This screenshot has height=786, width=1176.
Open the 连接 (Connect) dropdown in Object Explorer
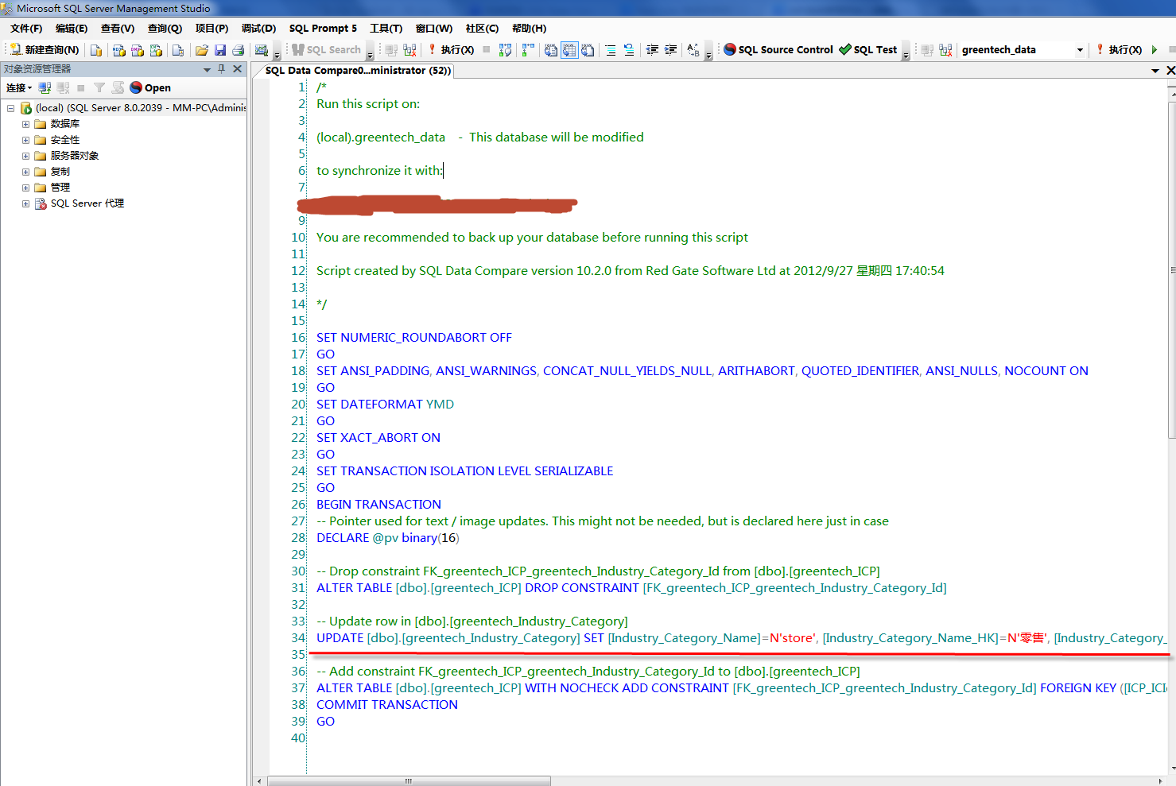[19, 88]
